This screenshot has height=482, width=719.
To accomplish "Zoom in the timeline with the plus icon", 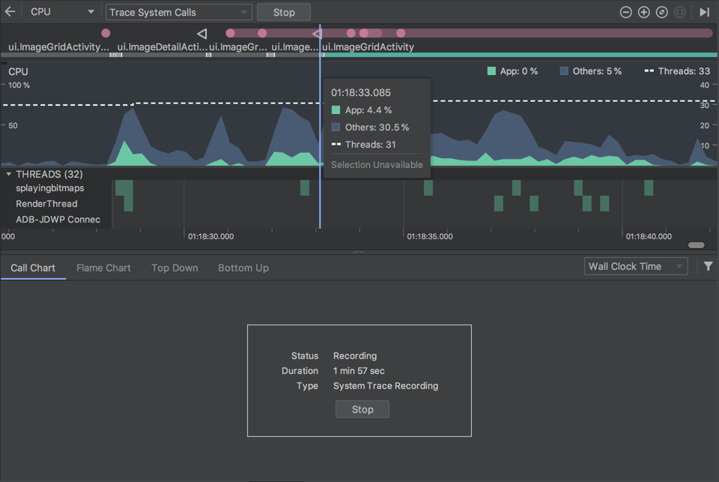I will pyautogui.click(x=644, y=12).
